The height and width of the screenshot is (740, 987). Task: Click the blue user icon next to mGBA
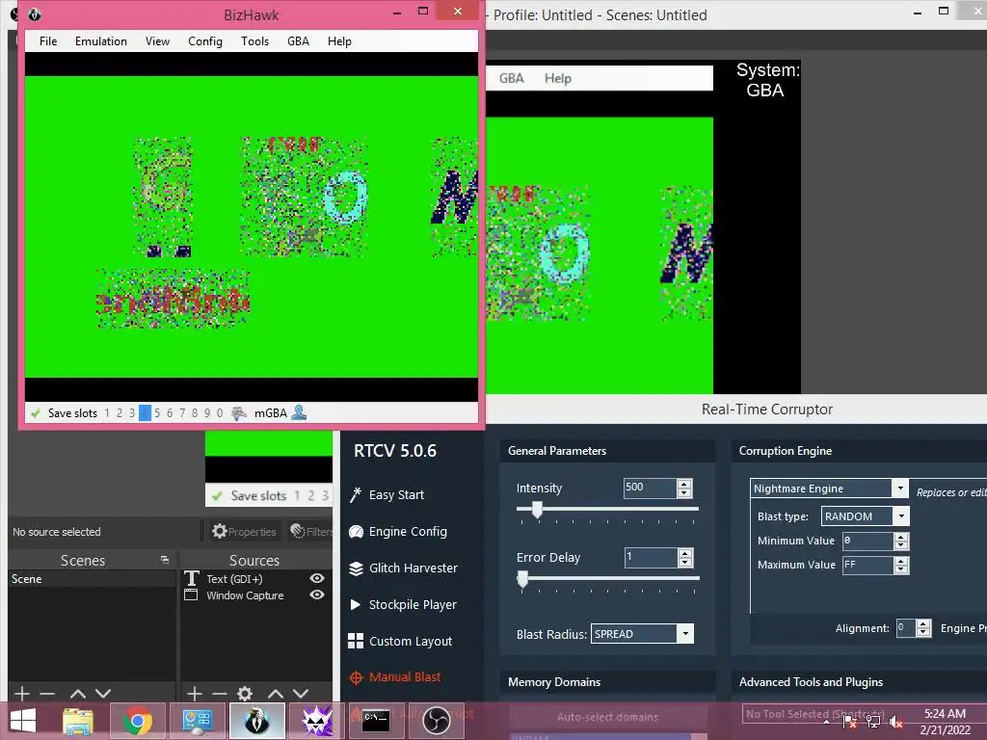pyautogui.click(x=299, y=413)
